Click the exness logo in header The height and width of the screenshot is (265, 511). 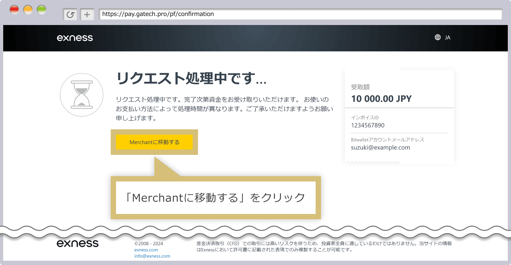coord(75,38)
